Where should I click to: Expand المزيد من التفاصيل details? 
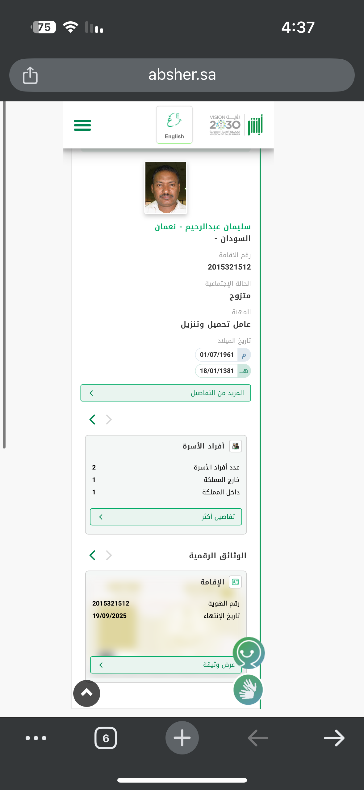click(165, 393)
